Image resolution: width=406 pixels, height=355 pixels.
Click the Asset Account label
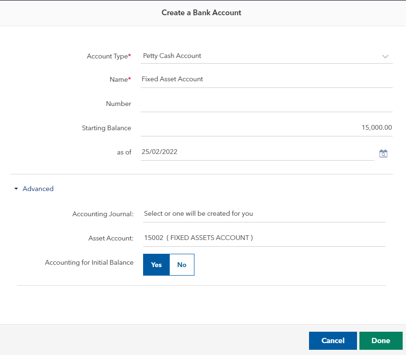pos(111,239)
